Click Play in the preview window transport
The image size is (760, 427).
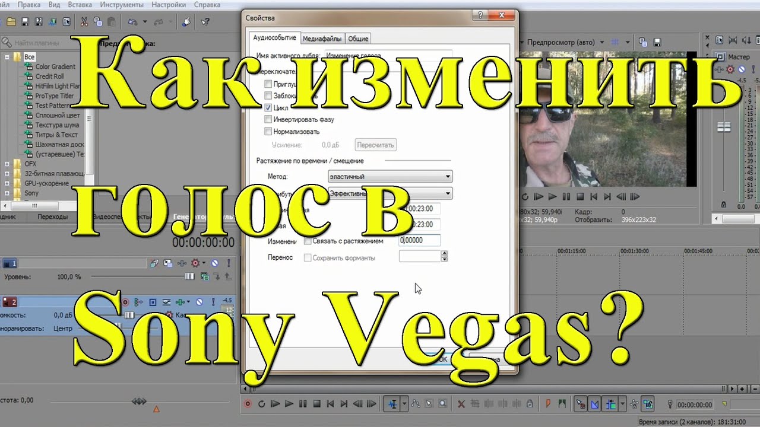(x=552, y=196)
